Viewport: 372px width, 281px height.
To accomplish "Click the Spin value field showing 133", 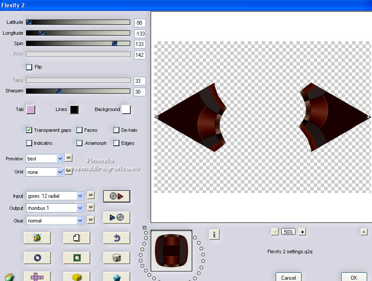I will pyautogui.click(x=140, y=44).
